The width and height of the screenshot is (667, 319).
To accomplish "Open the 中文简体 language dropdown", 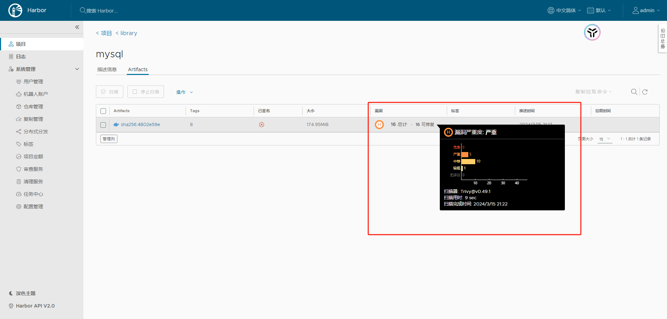I will pyautogui.click(x=564, y=10).
